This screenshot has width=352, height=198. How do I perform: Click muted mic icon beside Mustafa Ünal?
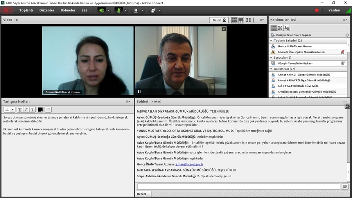click(x=343, y=52)
